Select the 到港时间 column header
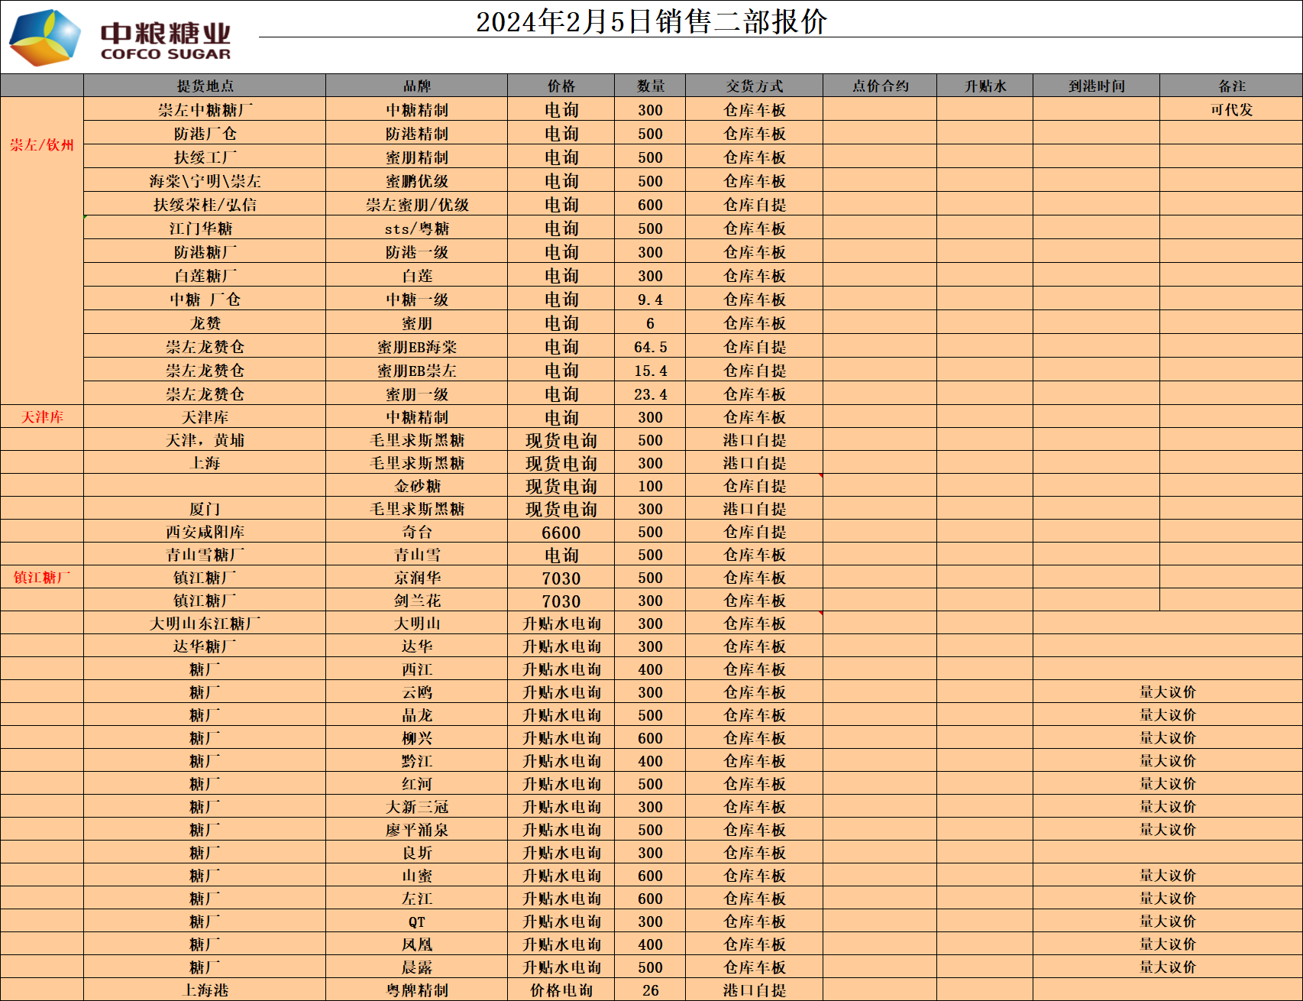This screenshot has width=1303, height=1001. click(1096, 86)
